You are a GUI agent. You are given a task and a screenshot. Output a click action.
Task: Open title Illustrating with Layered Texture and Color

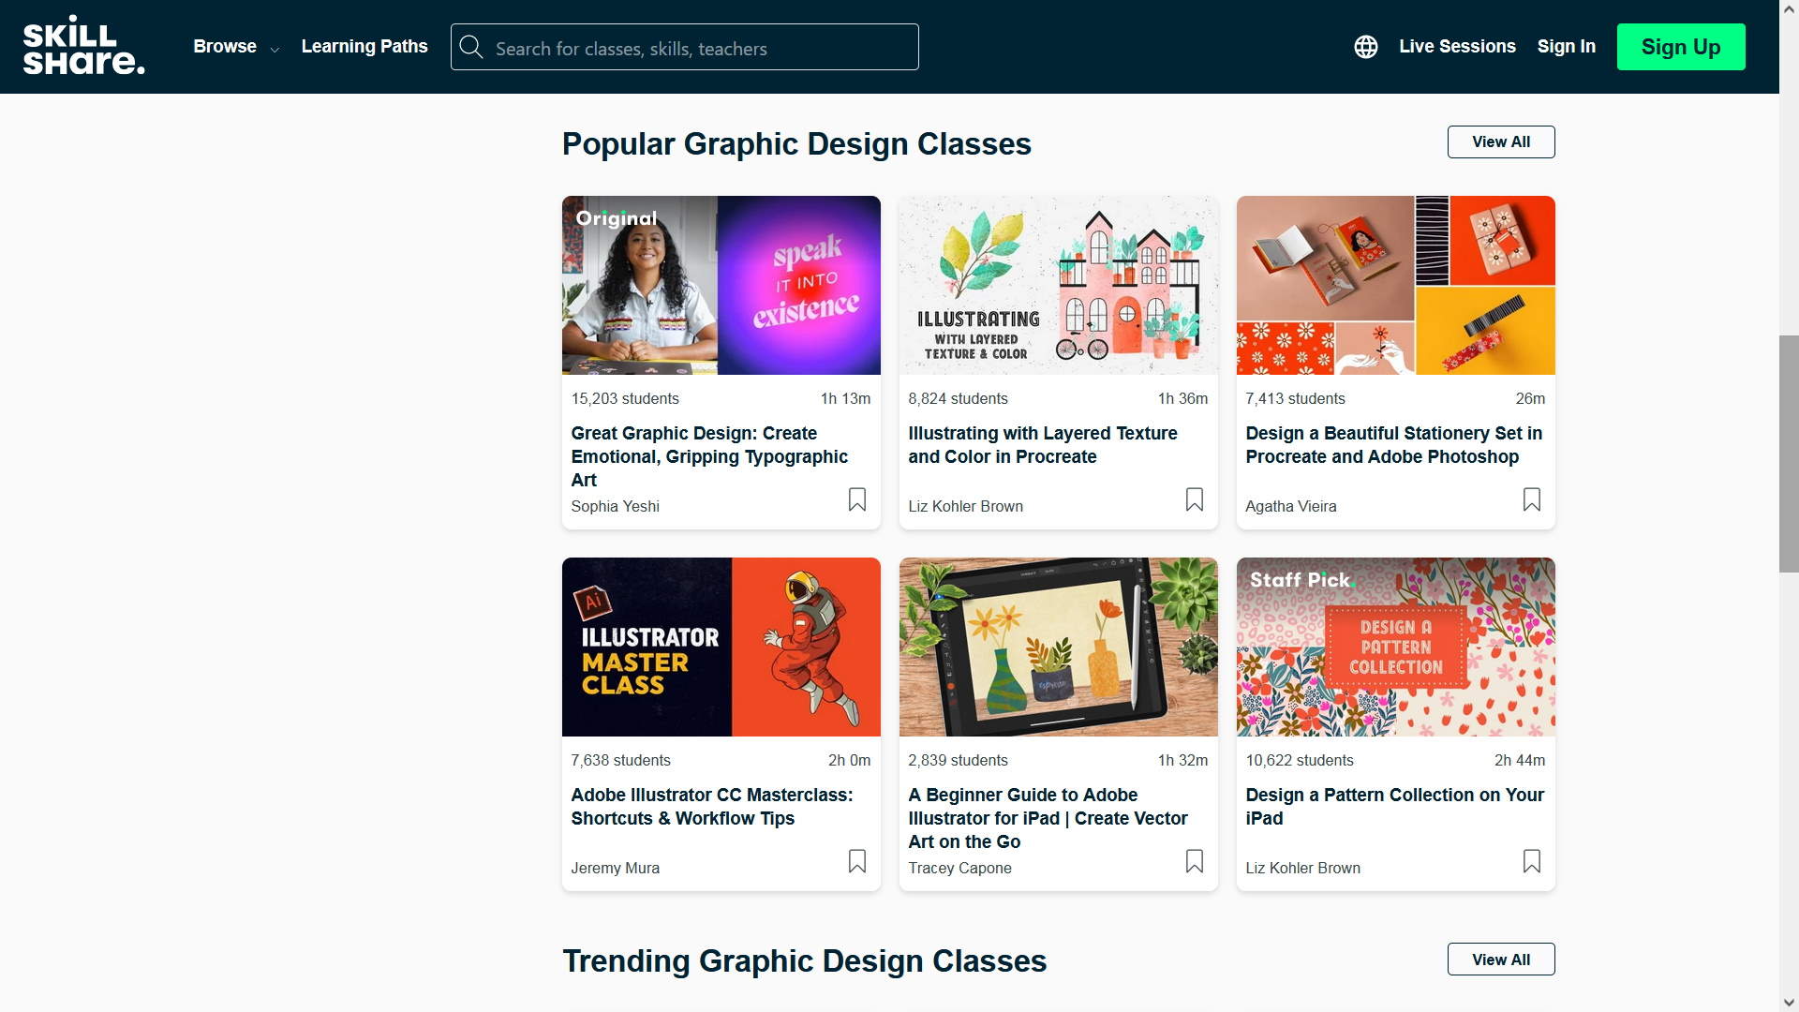click(1043, 445)
